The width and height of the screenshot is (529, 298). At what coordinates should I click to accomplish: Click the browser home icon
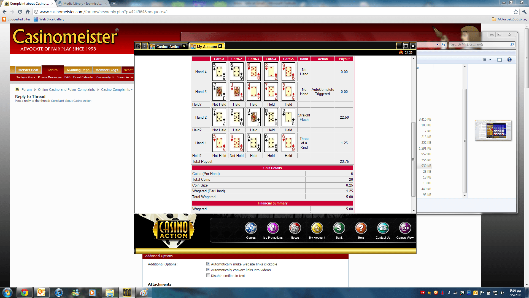[x=28, y=12]
